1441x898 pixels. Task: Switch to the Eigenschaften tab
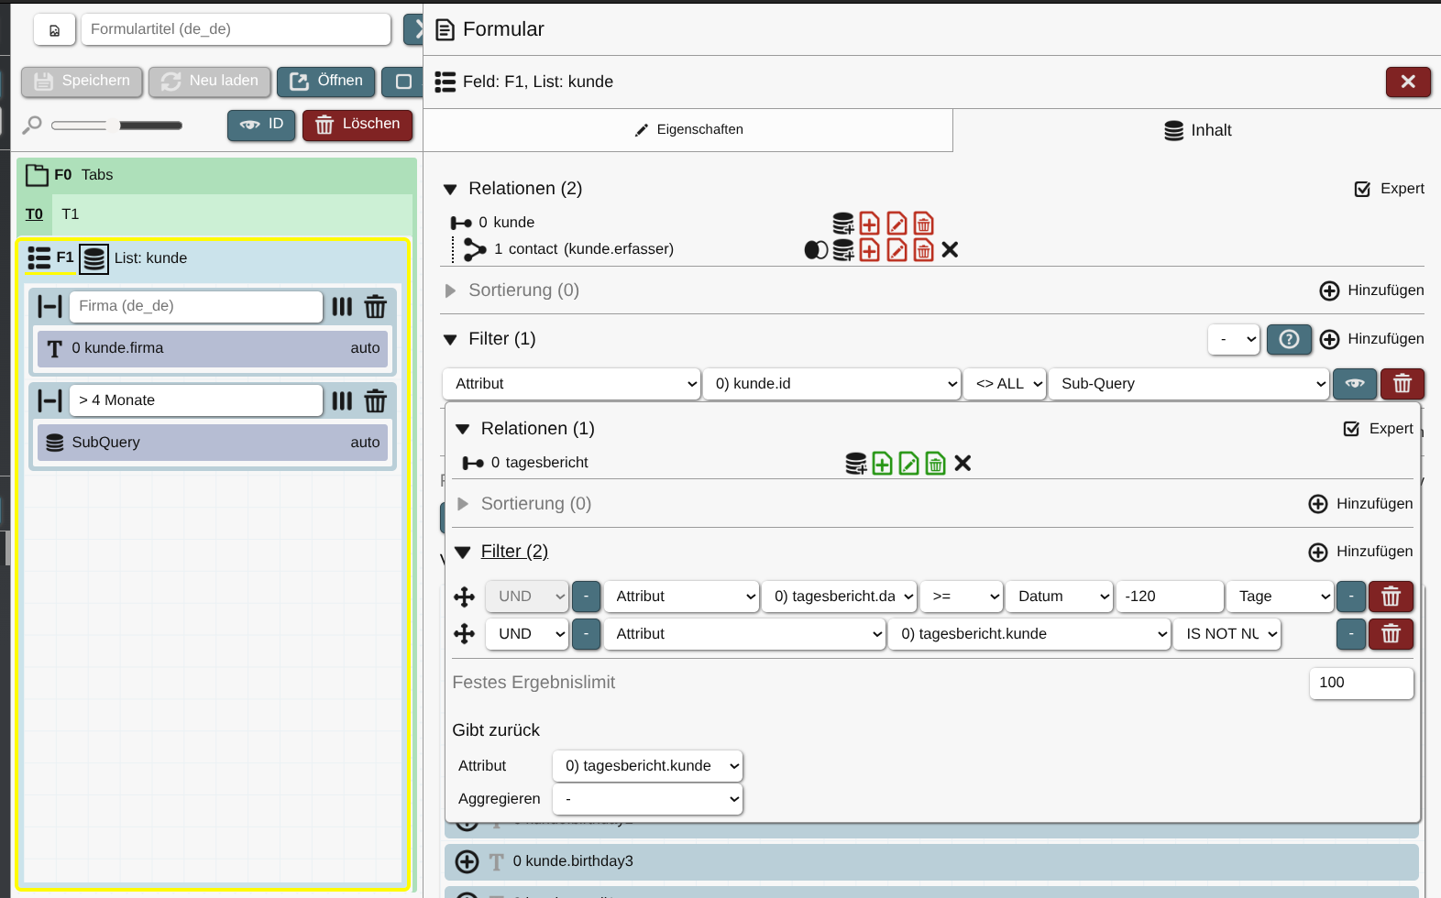click(688, 130)
